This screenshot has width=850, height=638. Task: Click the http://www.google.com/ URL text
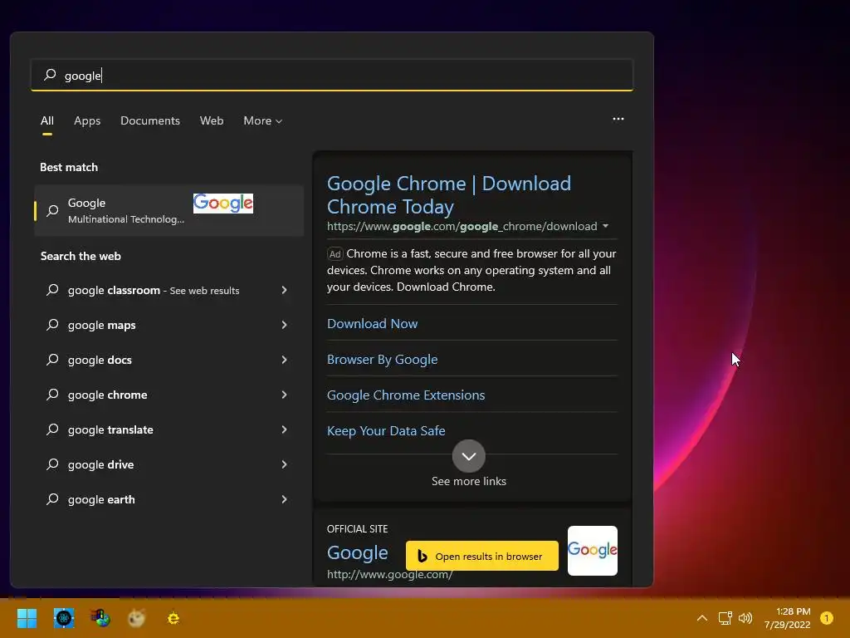(390, 575)
